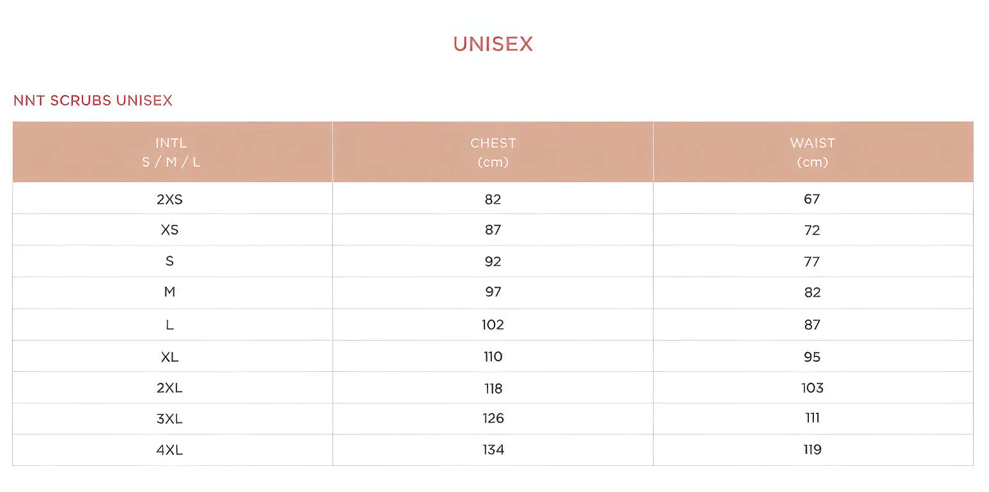Viewport: 989px width, 492px height.
Task: Click waist value 119 for 4XL
Action: [x=812, y=450]
